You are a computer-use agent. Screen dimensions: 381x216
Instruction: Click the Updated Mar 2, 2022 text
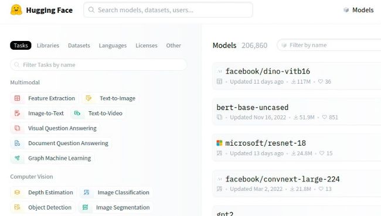click(256, 189)
